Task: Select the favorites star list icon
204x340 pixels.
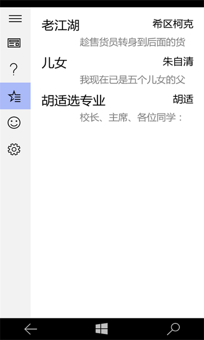Action: coord(15,96)
